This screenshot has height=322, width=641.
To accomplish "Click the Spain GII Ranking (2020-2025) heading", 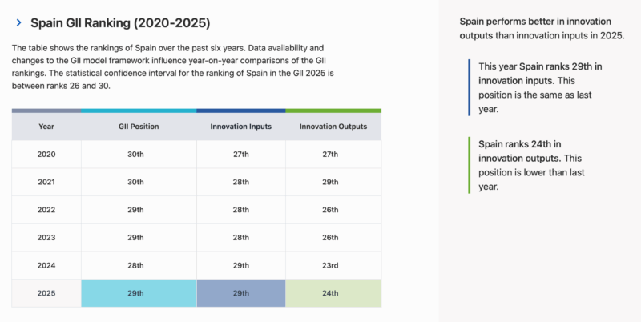I will 120,23.
